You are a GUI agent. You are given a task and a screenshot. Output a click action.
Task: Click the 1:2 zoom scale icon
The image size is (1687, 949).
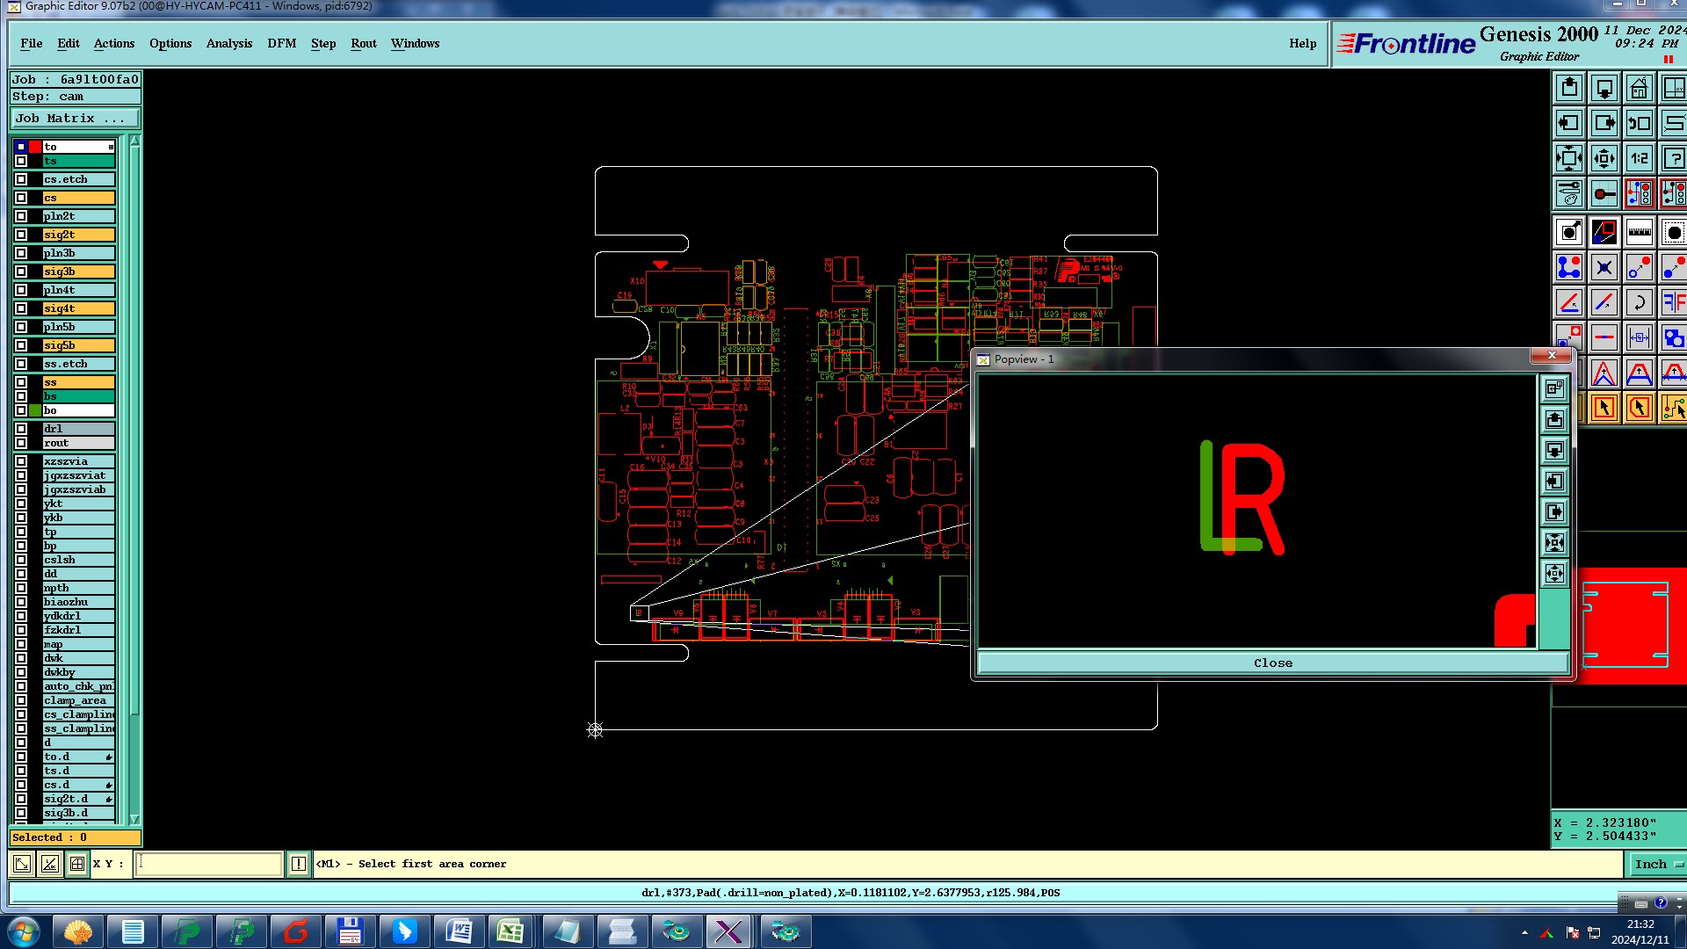point(1639,159)
